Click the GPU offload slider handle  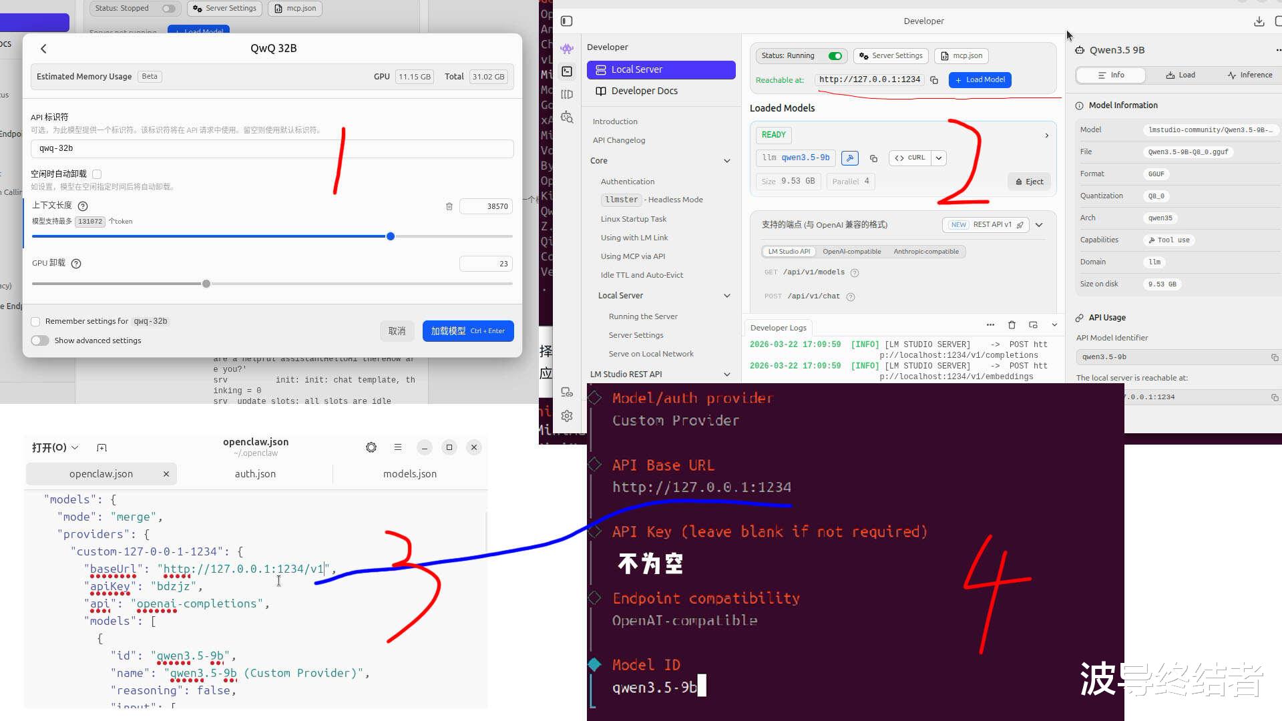coord(206,284)
